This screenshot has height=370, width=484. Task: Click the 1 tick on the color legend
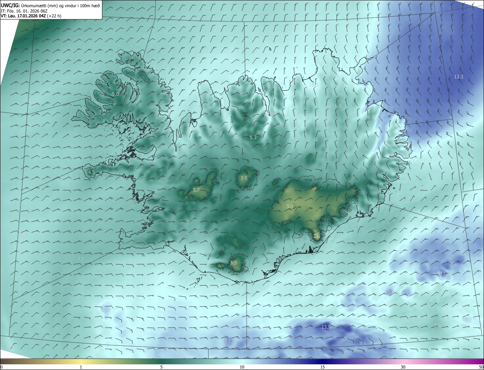pyautogui.click(x=81, y=367)
